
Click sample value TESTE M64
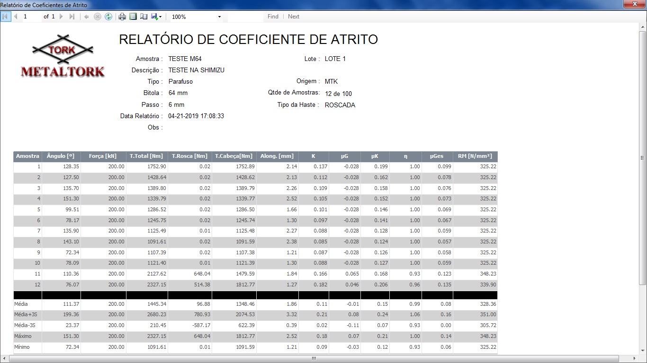185,59
